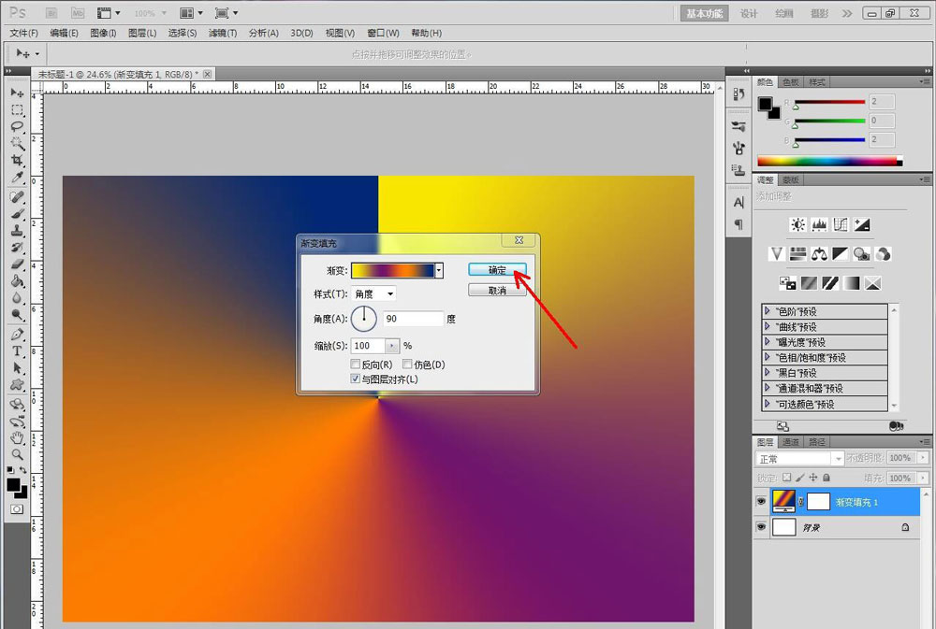The image size is (936, 629).
Task: Hide the 渐变填充 1 layer via eye icon
Action: (760, 502)
